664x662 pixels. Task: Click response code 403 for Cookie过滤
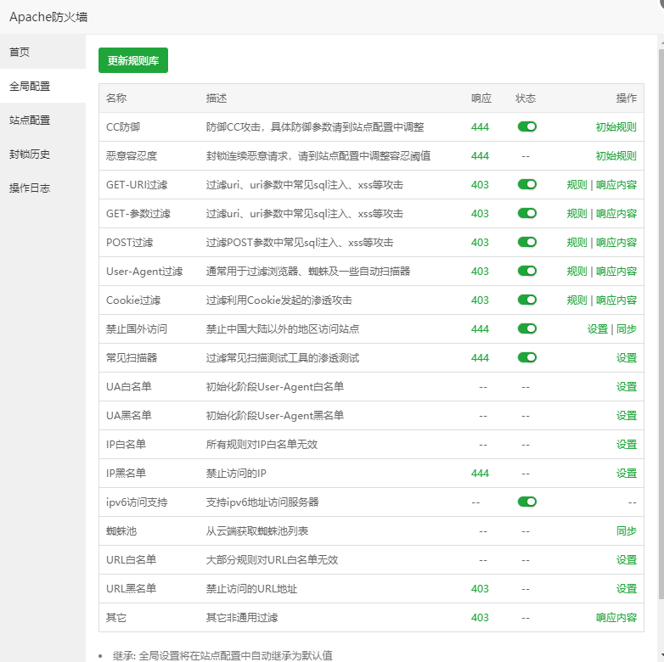480,300
